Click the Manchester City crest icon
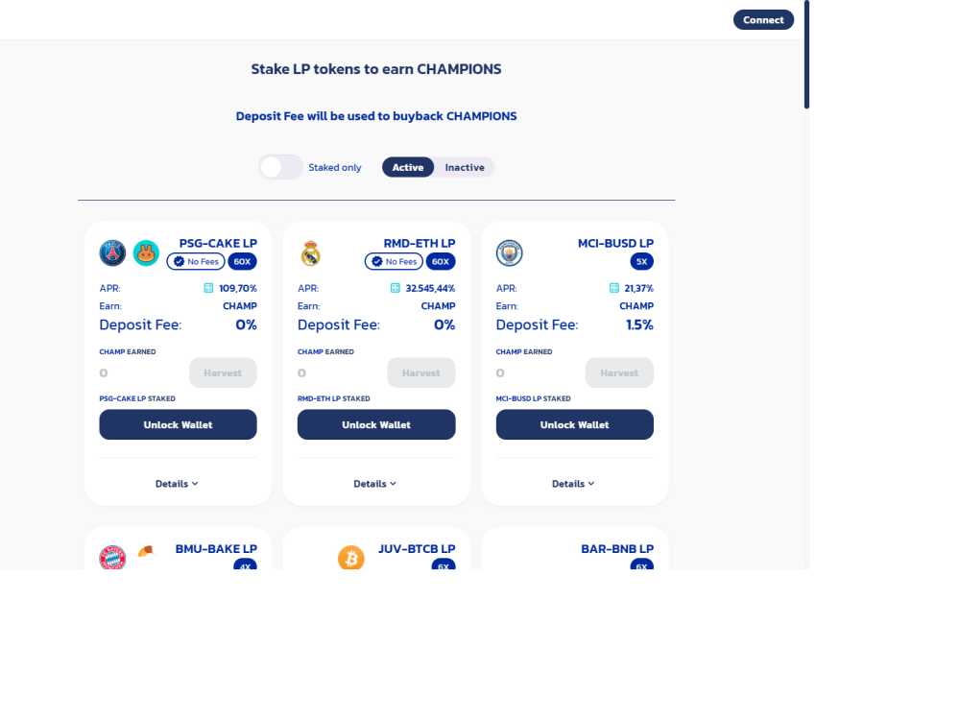The image size is (960, 720). coord(510,252)
